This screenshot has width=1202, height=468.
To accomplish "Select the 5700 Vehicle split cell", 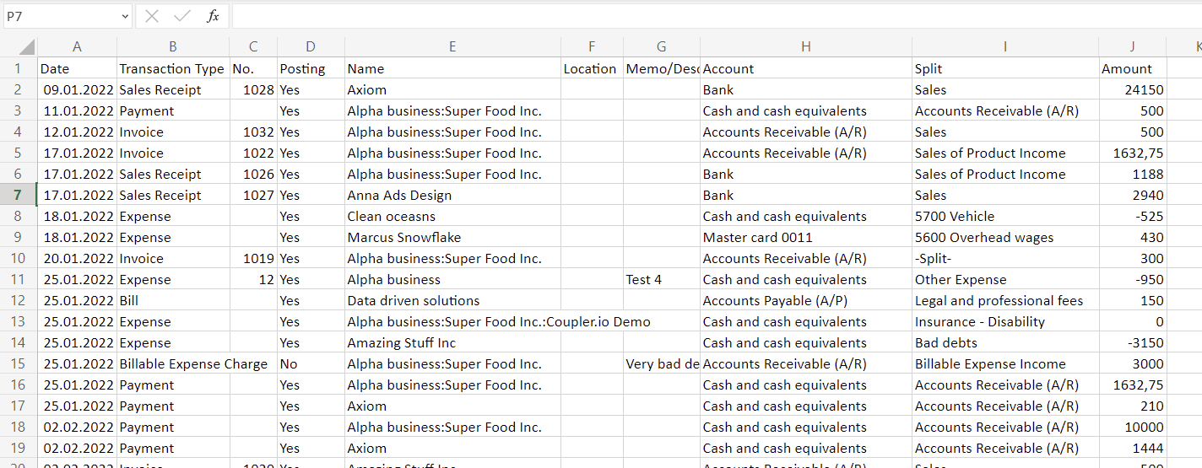I will pyautogui.click(x=1005, y=216).
